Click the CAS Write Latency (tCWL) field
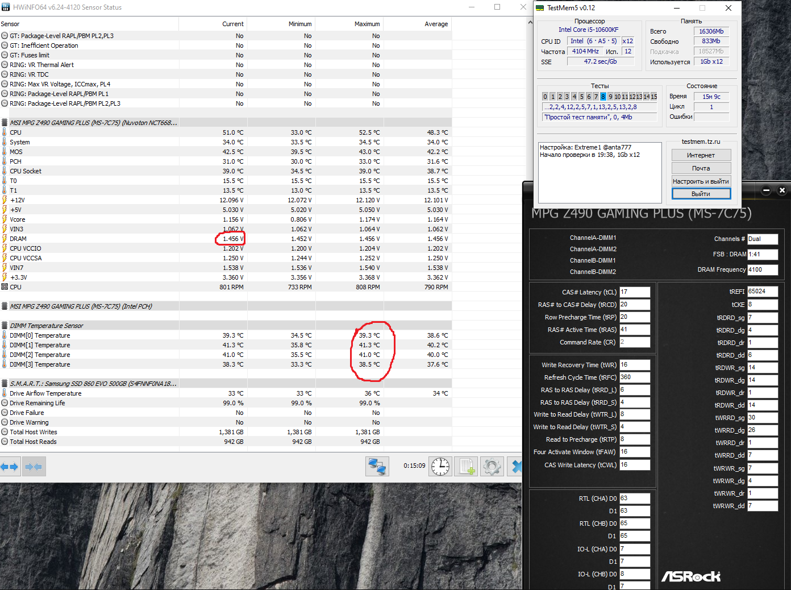Viewport: 791px width, 590px height. pyautogui.click(x=635, y=465)
